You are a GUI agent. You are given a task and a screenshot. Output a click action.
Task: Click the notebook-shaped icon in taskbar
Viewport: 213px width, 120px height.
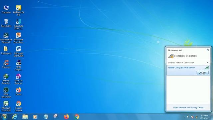[x=46, y=117]
